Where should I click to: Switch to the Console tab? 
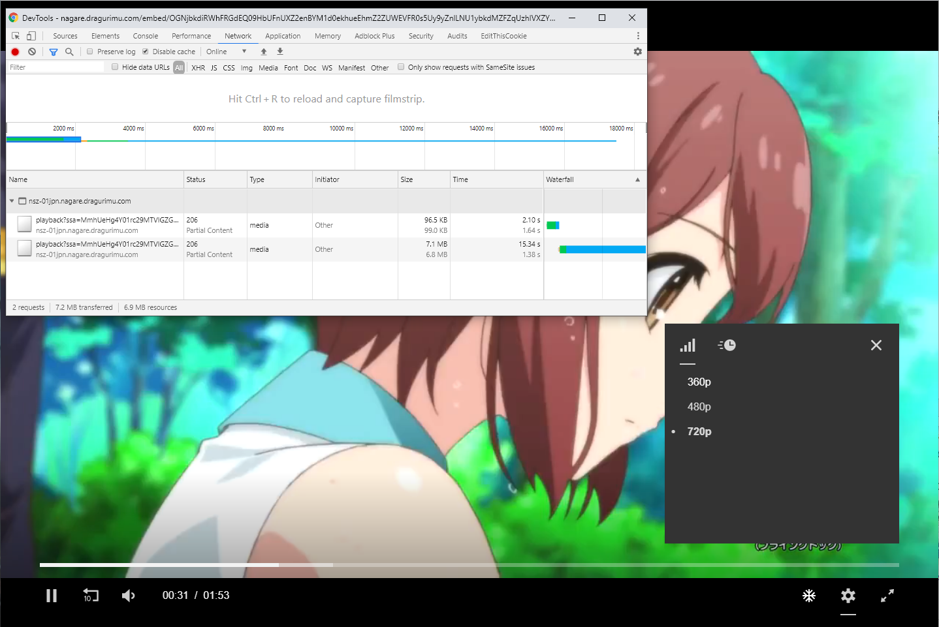point(146,36)
